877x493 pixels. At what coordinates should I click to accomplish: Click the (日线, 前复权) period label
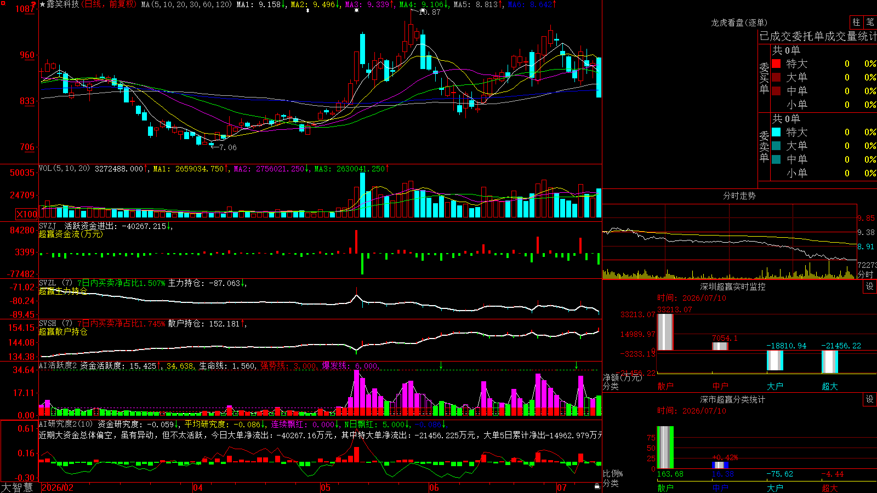coord(110,4)
